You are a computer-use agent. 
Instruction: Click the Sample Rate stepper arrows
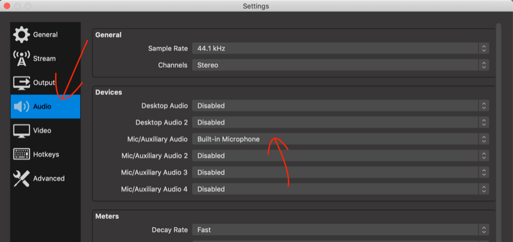coord(484,49)
